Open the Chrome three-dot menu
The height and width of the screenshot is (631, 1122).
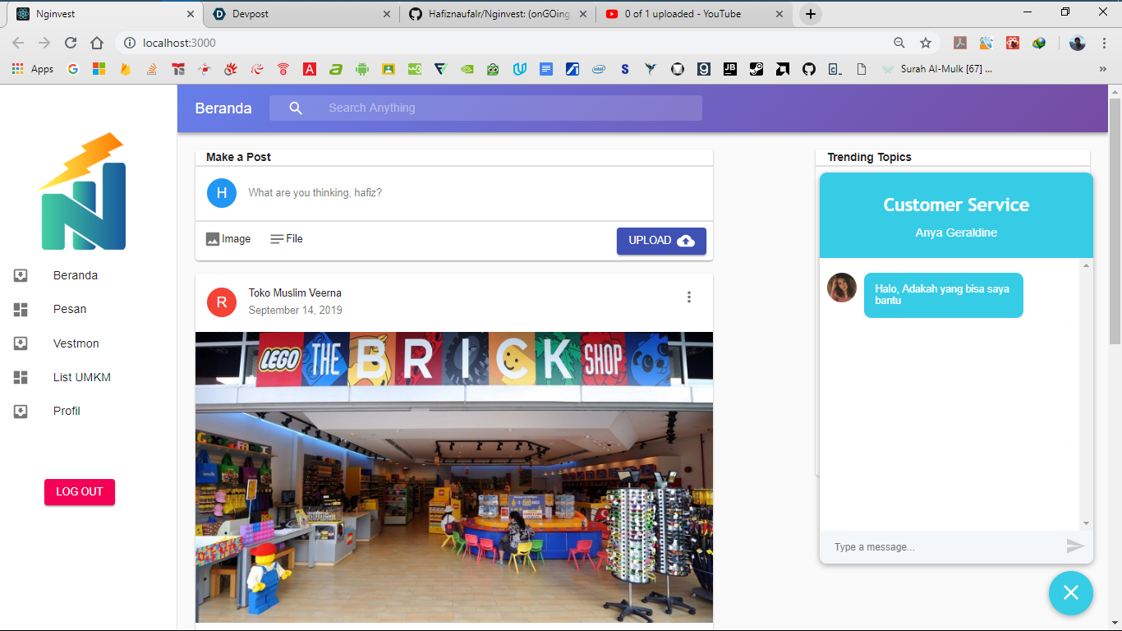1105,43
